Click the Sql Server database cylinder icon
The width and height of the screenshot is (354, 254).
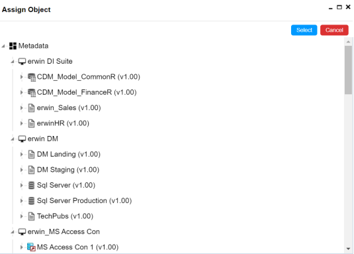[31, 185]
